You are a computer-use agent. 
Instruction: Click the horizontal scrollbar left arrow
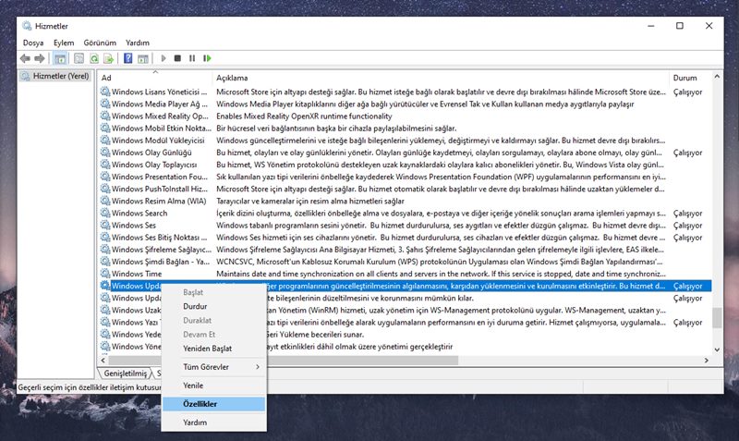click(103, 361)
